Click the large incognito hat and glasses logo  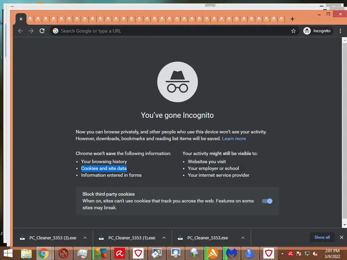point(178,82)
